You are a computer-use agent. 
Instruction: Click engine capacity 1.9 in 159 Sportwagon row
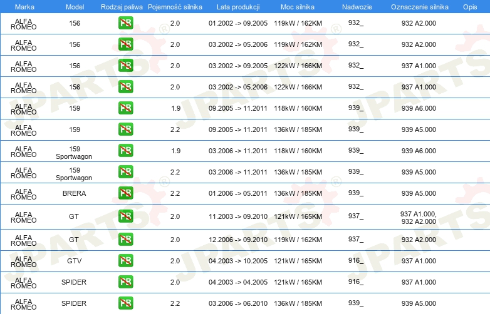[175, 151]
